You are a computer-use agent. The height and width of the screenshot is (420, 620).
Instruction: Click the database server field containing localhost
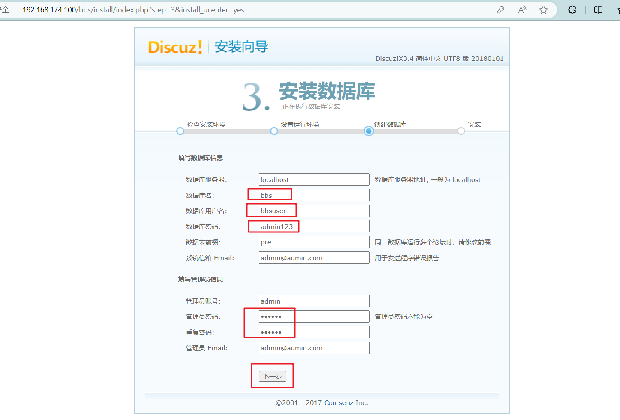[314, 179]
